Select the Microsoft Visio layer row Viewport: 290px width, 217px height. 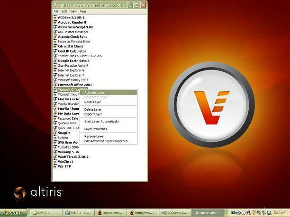point(66,94)
